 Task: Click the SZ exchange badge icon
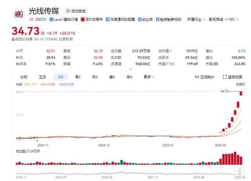point(31,19)
